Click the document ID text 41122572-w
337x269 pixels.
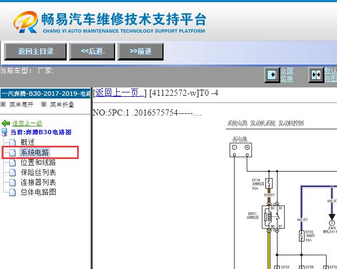(x=173, y=93)
